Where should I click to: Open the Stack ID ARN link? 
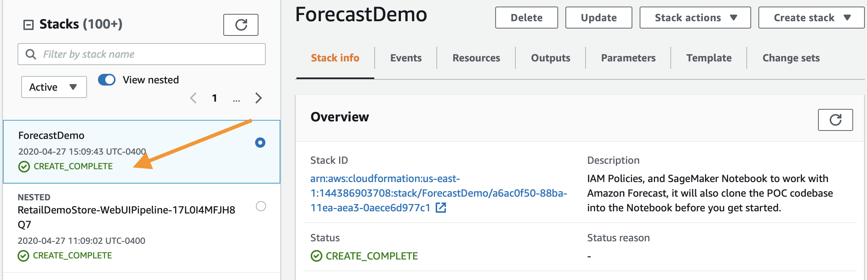(x=439, y=193)
